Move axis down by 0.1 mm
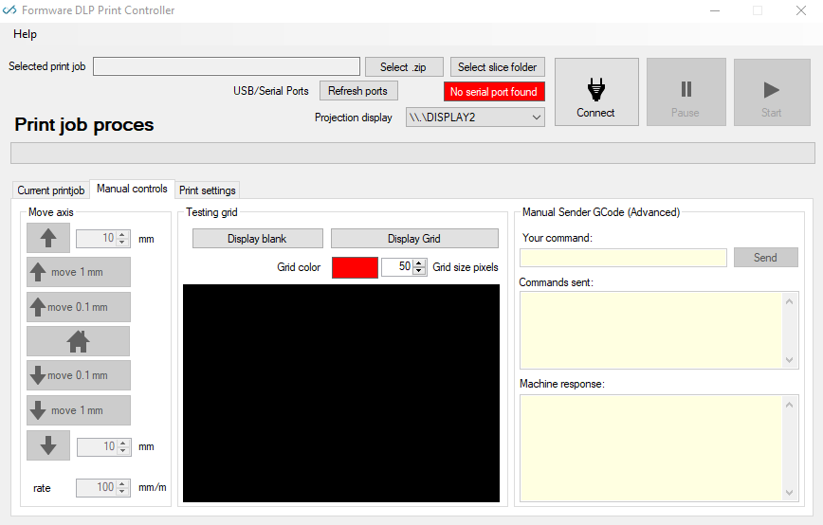The width and height of the screenshot is (823, 525). 78,375
